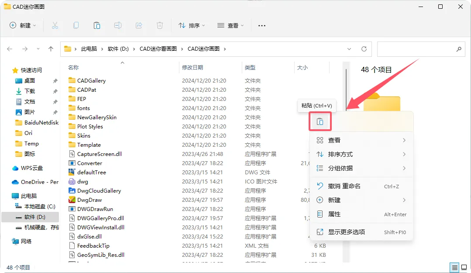Image resolution: width=471 pixels, height=273 pixels.
Task: Click the search magnifier icon
Action: pos(459,49)
